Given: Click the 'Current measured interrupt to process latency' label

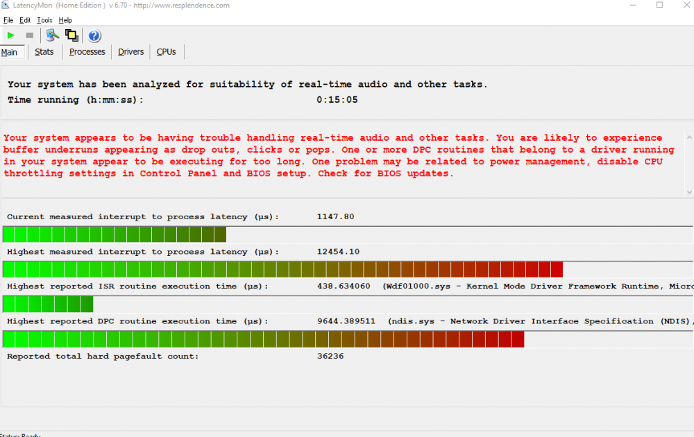Looking at the screenshot, I should pos(143,216).
